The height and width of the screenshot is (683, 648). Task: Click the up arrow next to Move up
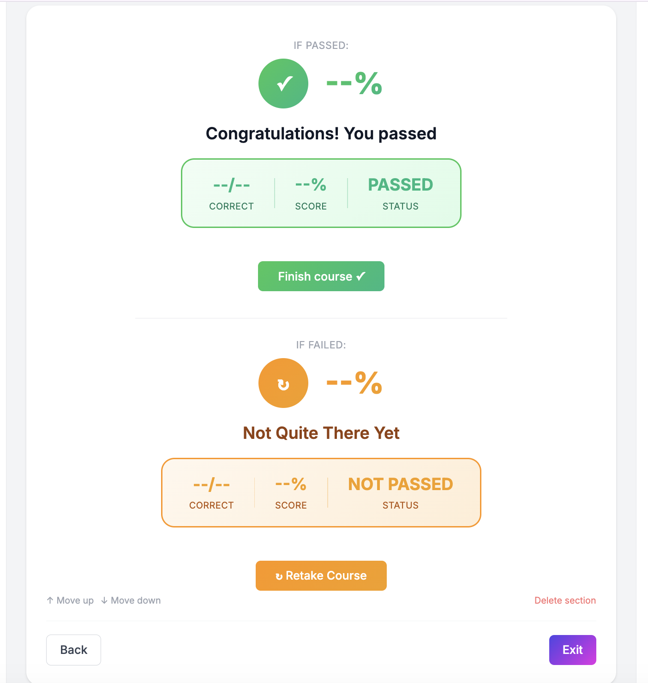click(50, 600)
